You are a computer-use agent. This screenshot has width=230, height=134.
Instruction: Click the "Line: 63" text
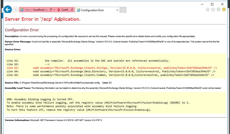pyautogui.click(x=107, y=83)
